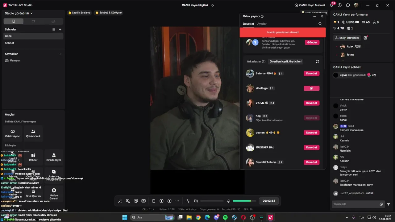Viewport: 395px width, 222px height.
Task: Click the share arrow beside CANLI Yayın bilgileri
Action: [x=212, y=5]
